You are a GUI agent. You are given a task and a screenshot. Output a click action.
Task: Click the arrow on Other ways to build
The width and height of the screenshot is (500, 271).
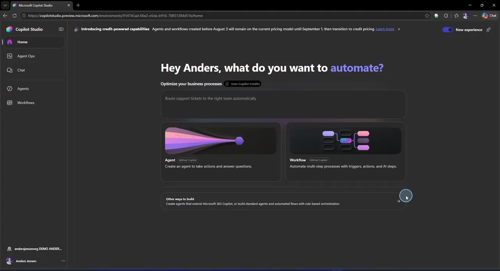(x=398, y=201)
